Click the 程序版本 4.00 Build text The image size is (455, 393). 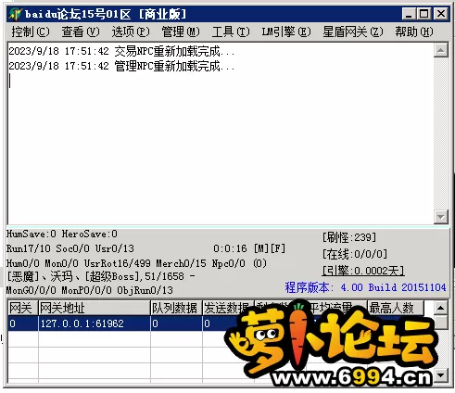pyautogui.click(x=365, y=287)
